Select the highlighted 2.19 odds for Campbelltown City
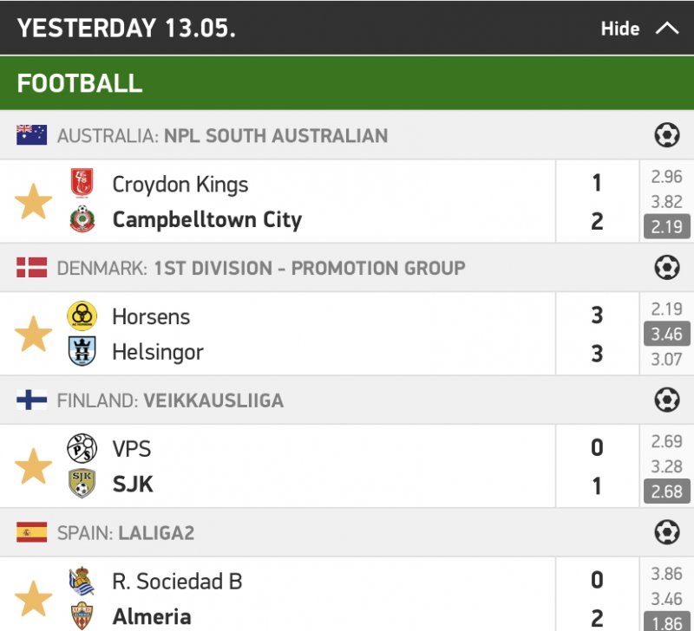The width and height of the screenshot is (694, 631). click(666, 227)
